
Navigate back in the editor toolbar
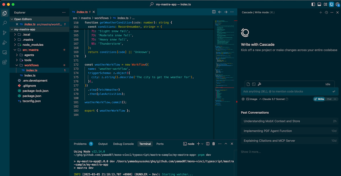tap(220, 12)
